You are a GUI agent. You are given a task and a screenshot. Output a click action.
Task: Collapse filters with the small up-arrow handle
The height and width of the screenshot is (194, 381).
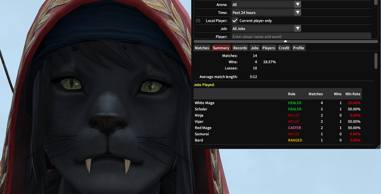285,42
